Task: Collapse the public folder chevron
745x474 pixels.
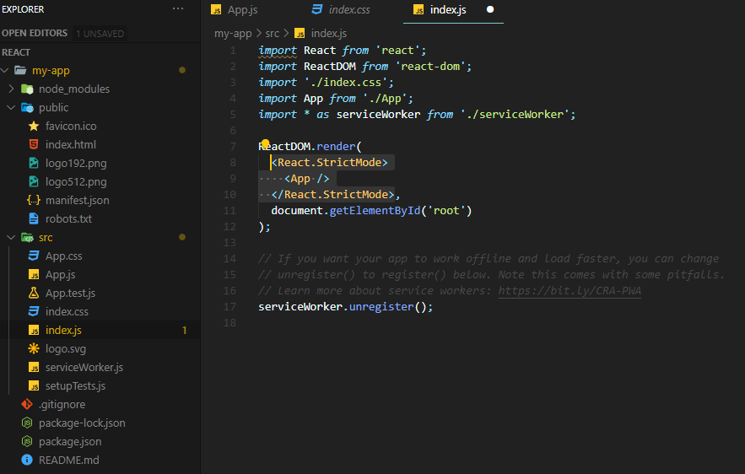Action: tap(12, 107)
